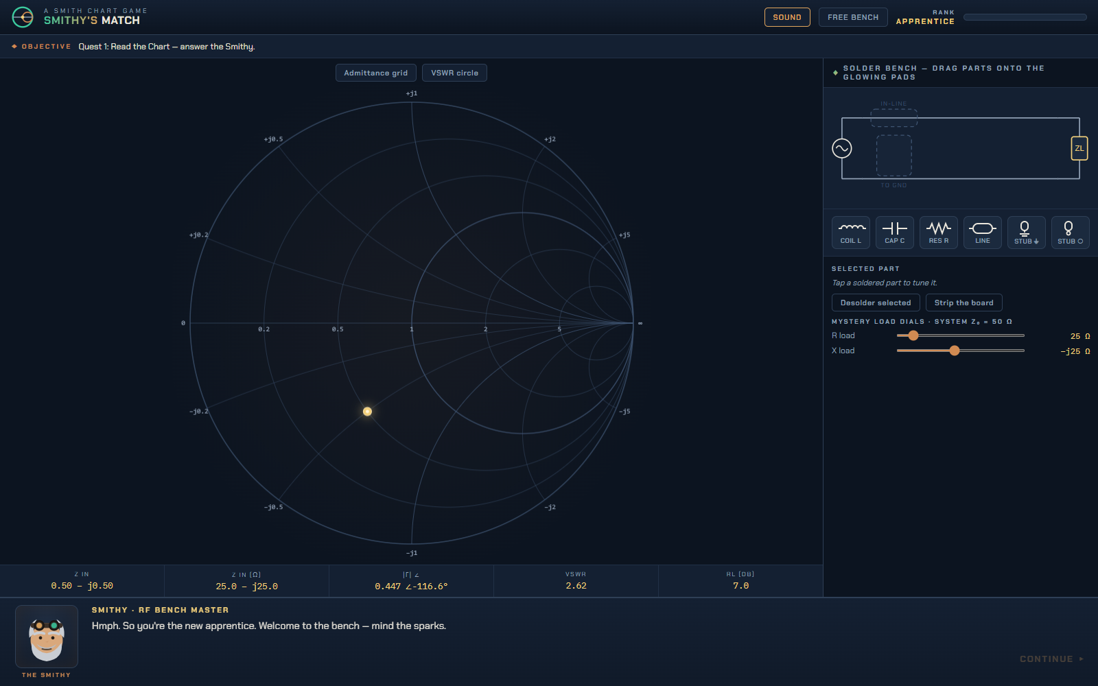Image resolution: width=1098 pixels, height=686 pixels.
Task: Click the X load slider handle
Action: click(x=955, y=351)
